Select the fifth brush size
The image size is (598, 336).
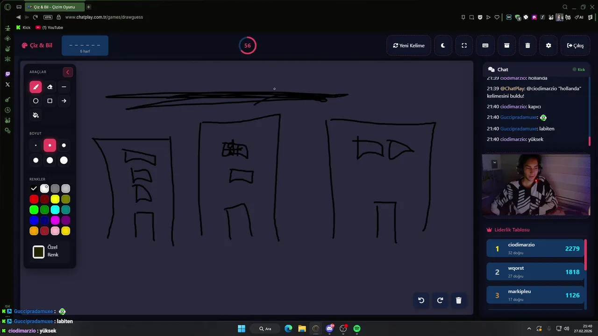pyautogui.click(x=50, y=161)
